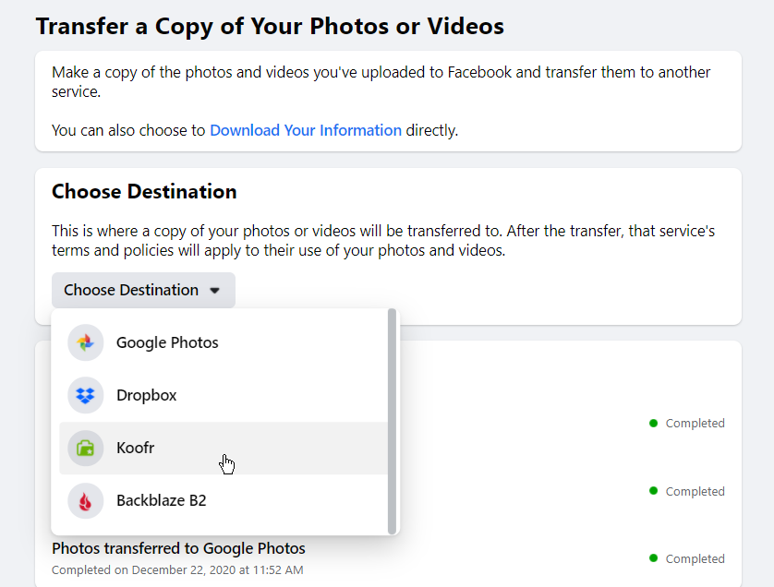774x587 pixels.
Task: Click the red Backblaze B2 flame icon
Action: pyautogui.click(x=85, y=500)
